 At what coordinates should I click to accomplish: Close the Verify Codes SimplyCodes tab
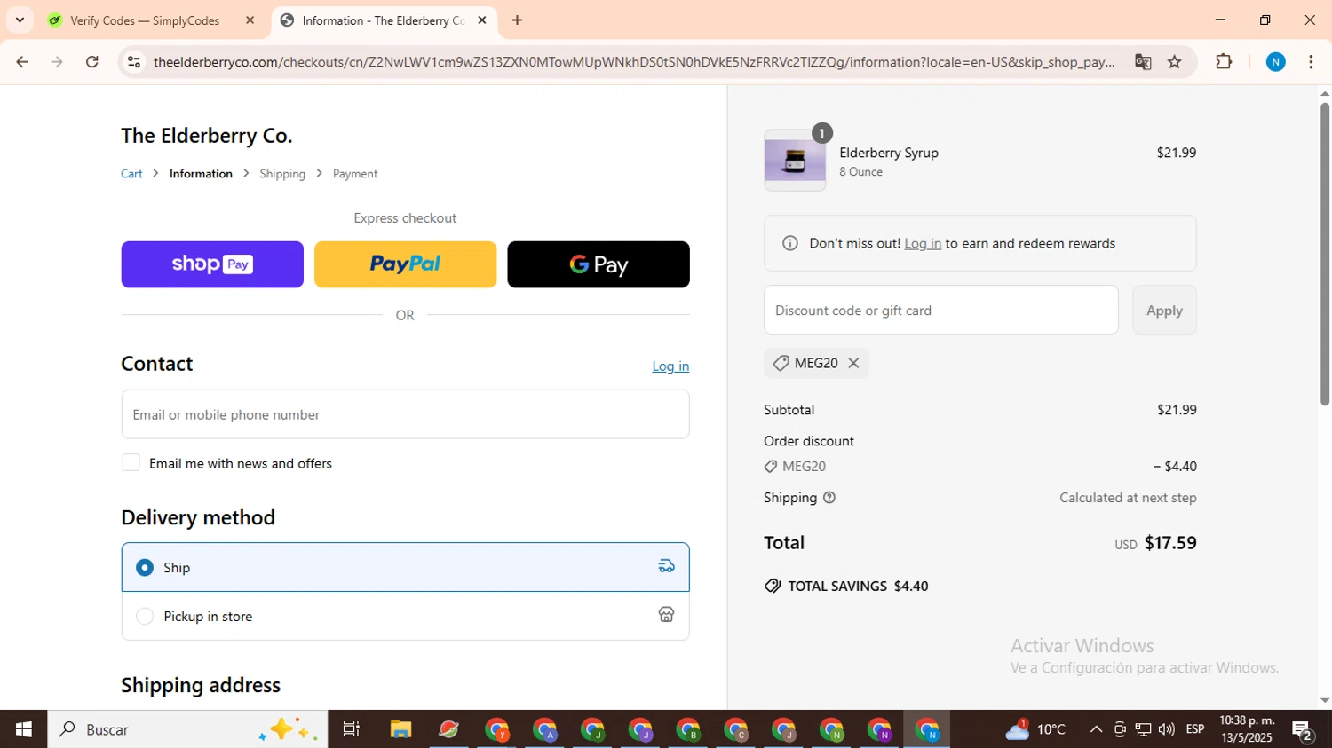[250, 20]
